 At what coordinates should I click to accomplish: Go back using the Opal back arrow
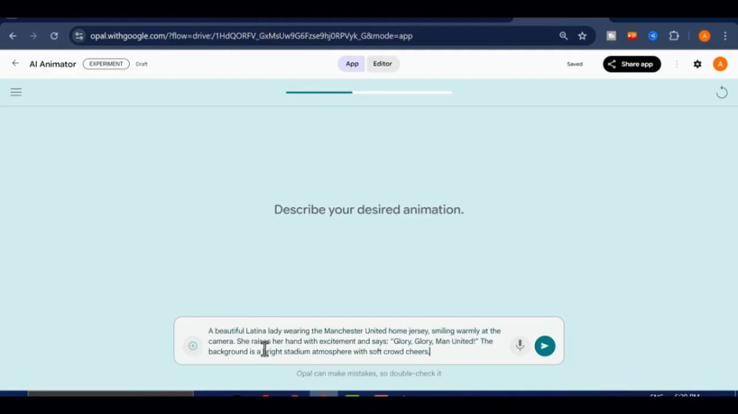tap(15, 64)
